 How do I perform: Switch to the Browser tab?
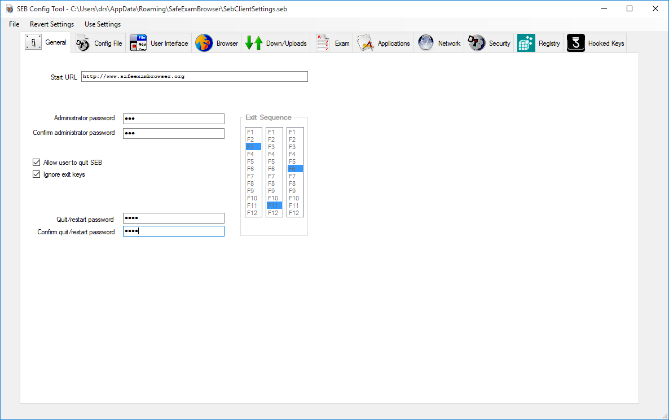pyautogui.click(x=216, y=43)
